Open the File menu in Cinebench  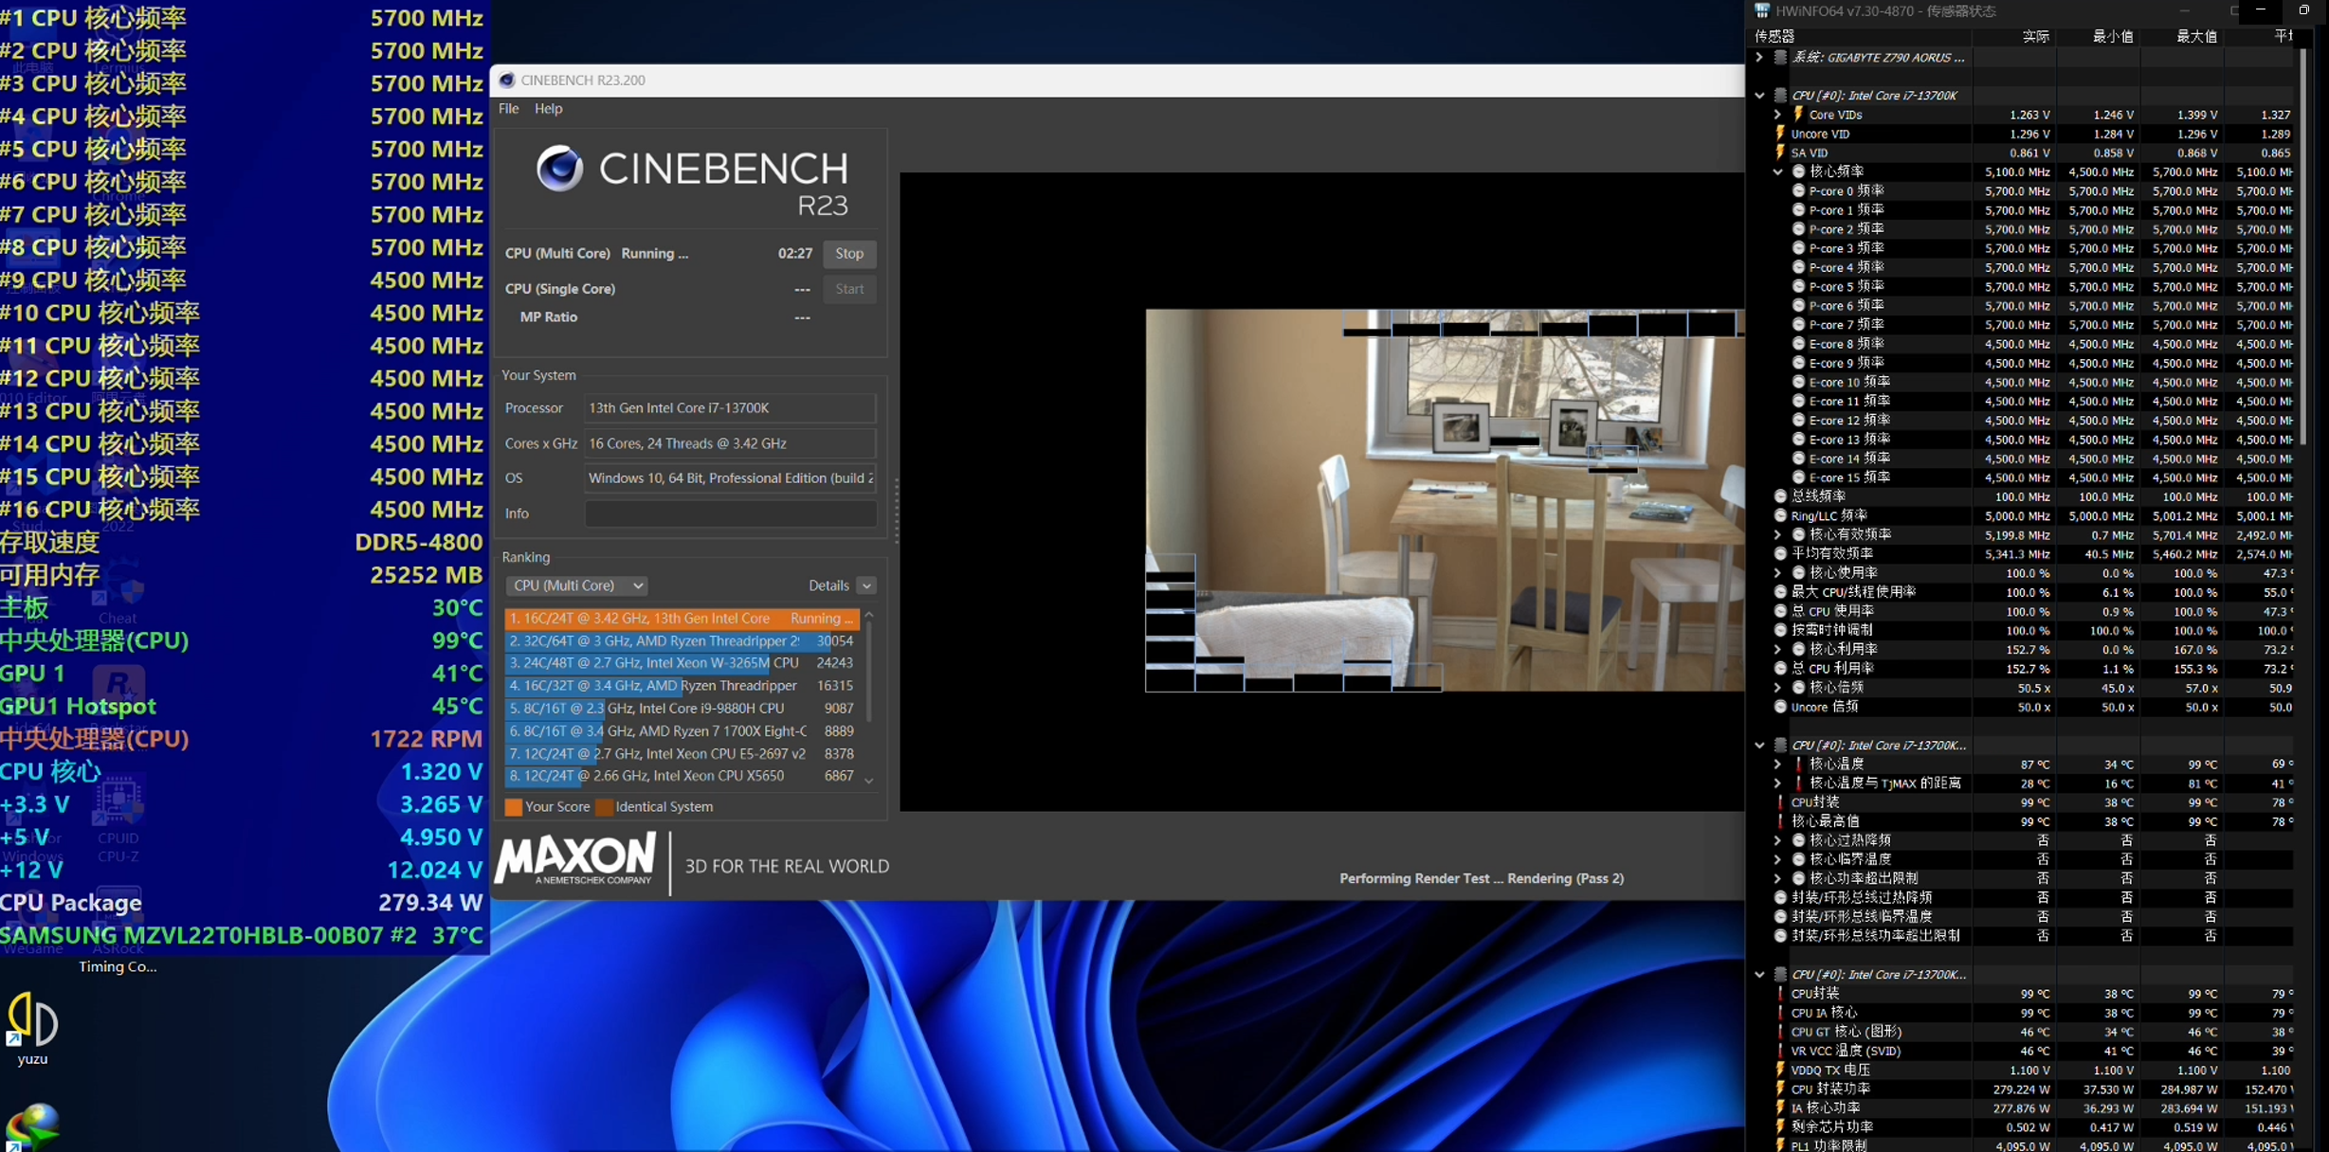pos(509,109)
